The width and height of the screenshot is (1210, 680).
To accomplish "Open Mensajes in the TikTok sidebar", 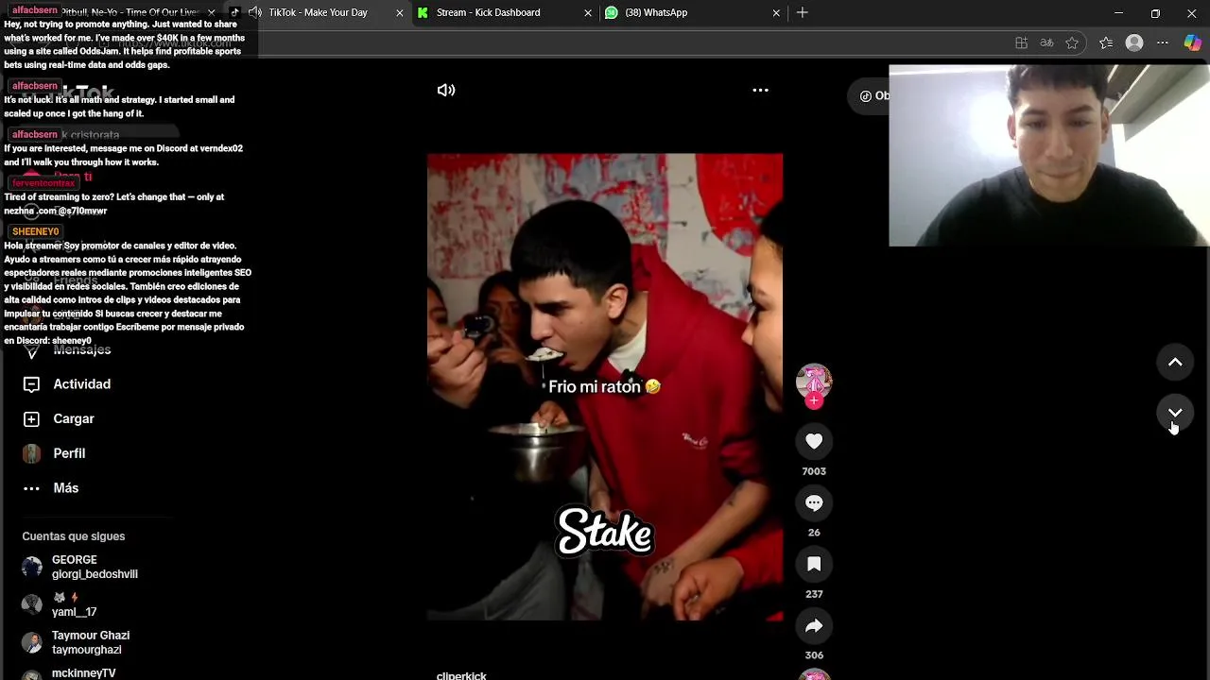I will 82,349.
